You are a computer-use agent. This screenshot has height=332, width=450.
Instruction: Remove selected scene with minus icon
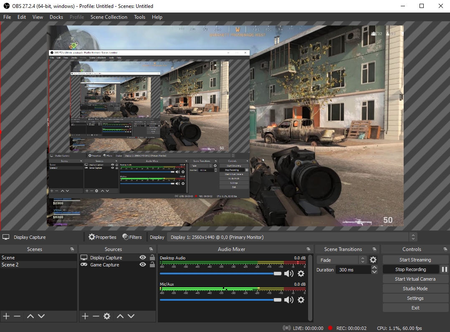(17, 316)
